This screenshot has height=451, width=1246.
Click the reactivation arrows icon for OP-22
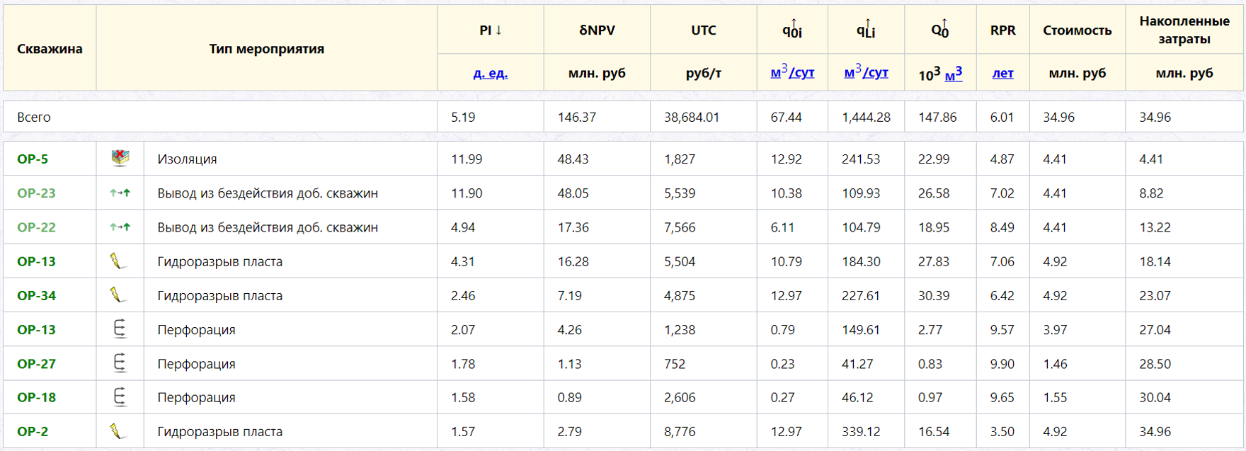(120, 227)
